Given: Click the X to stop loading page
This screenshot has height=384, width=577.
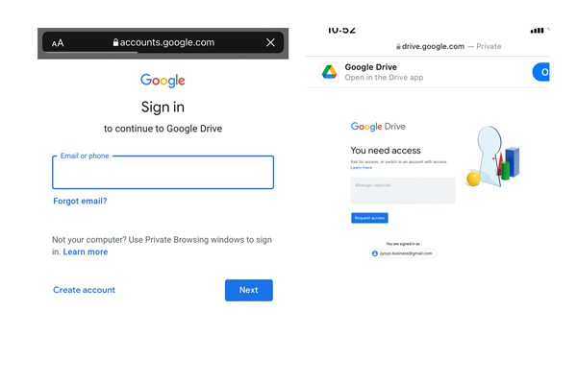Looking at the screenshot, I should pos(270,43).
